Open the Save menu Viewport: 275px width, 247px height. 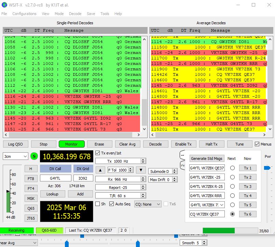click(x=91, y=14)
